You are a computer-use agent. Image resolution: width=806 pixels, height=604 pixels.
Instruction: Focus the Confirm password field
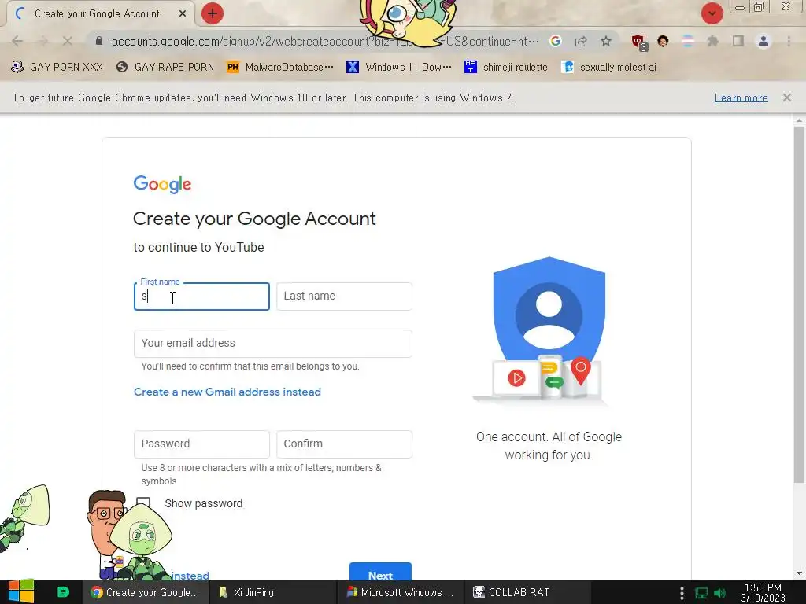pyautogui.click(x=345, y=444)
